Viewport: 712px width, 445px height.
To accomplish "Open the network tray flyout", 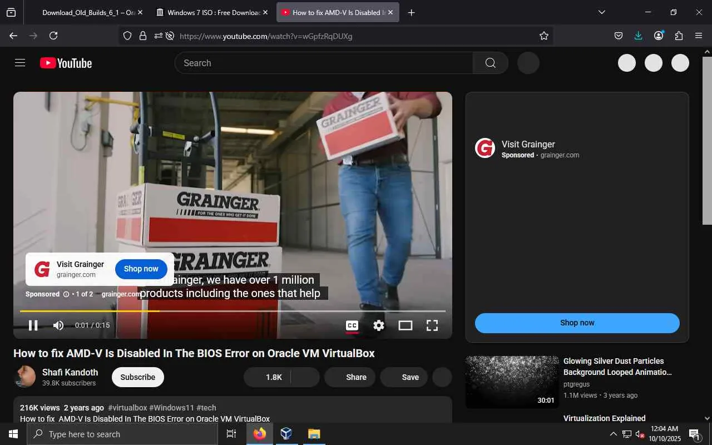I will coord(627,434).
